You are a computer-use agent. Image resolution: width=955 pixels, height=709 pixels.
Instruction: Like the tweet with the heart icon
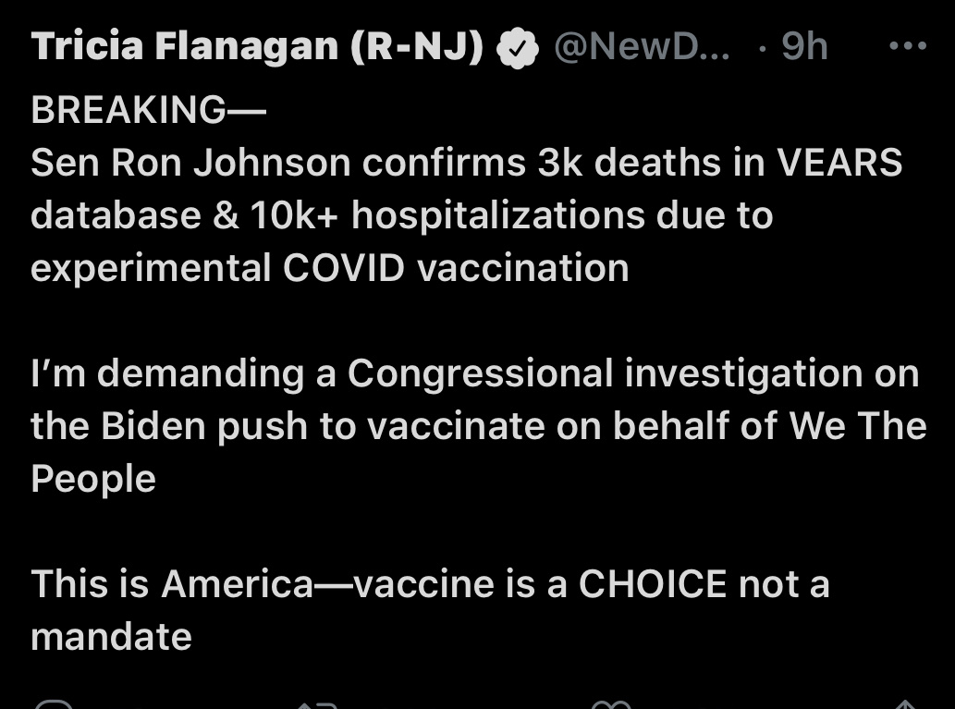pyautogui.click(x=611, y=704)
